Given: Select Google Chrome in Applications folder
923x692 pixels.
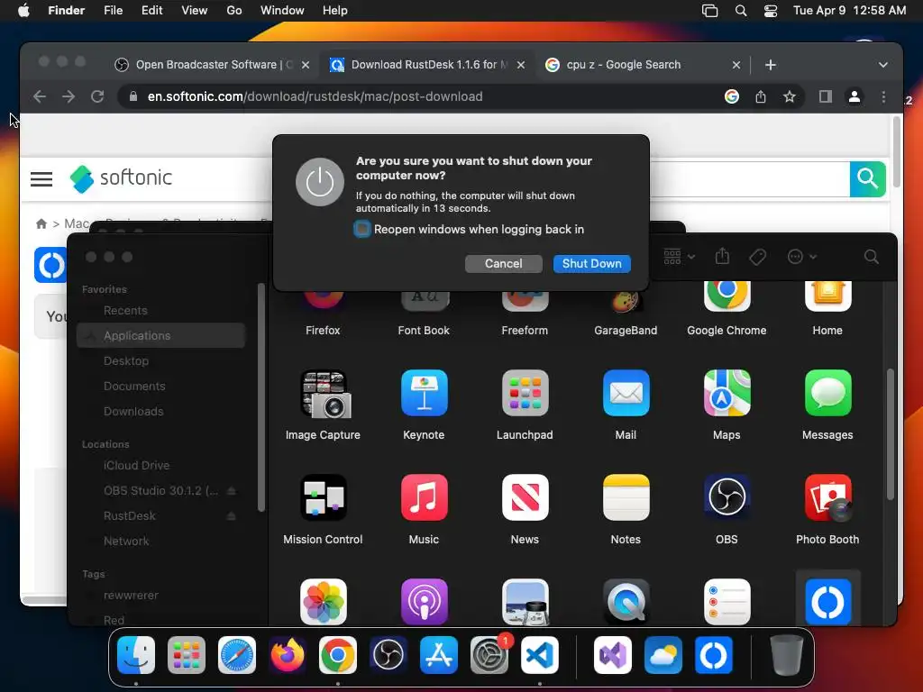Looking at the screenshot, I should 727,297.
